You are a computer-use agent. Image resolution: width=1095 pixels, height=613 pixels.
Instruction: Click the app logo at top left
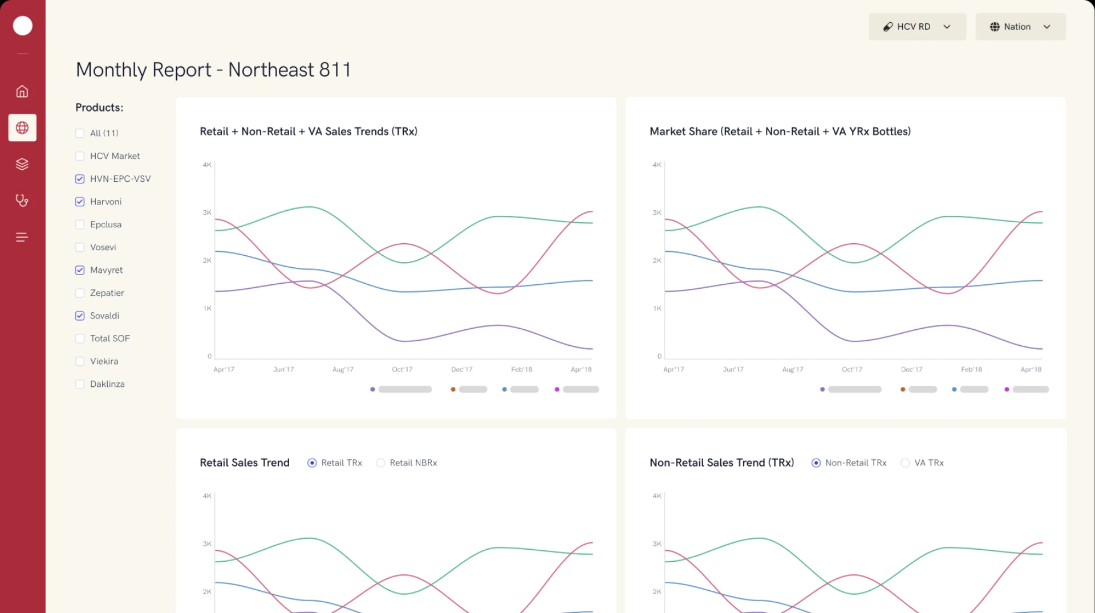click(22, 26)
